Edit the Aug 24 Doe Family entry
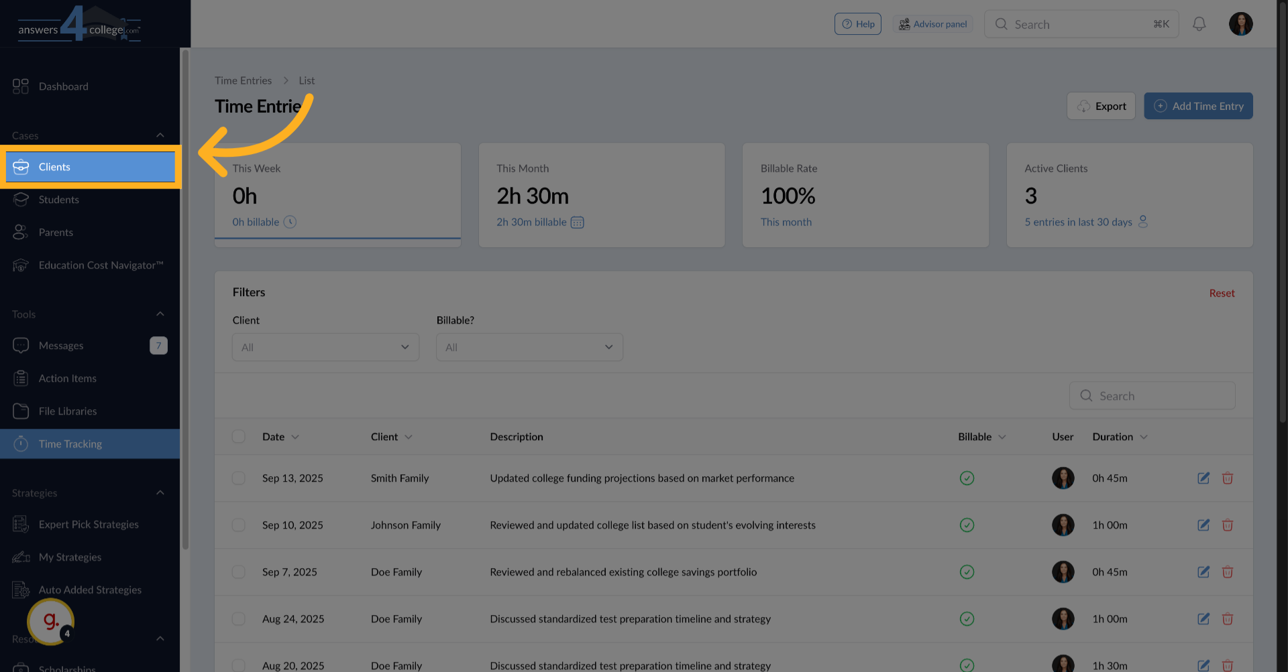The width and height of the screenshot is (1288, 672). pos(1203,619)
